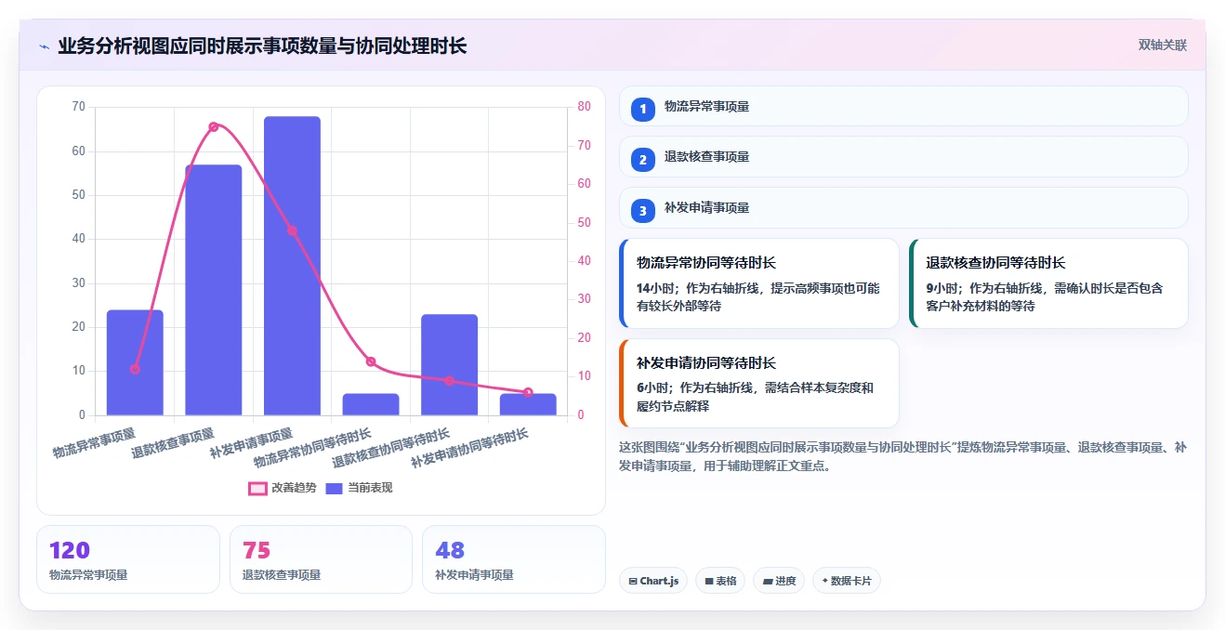The height and width of the screenshot is (630, 1225).
Task: Click the 退款核查事项量 bar in chart
Action: point(214,290)
